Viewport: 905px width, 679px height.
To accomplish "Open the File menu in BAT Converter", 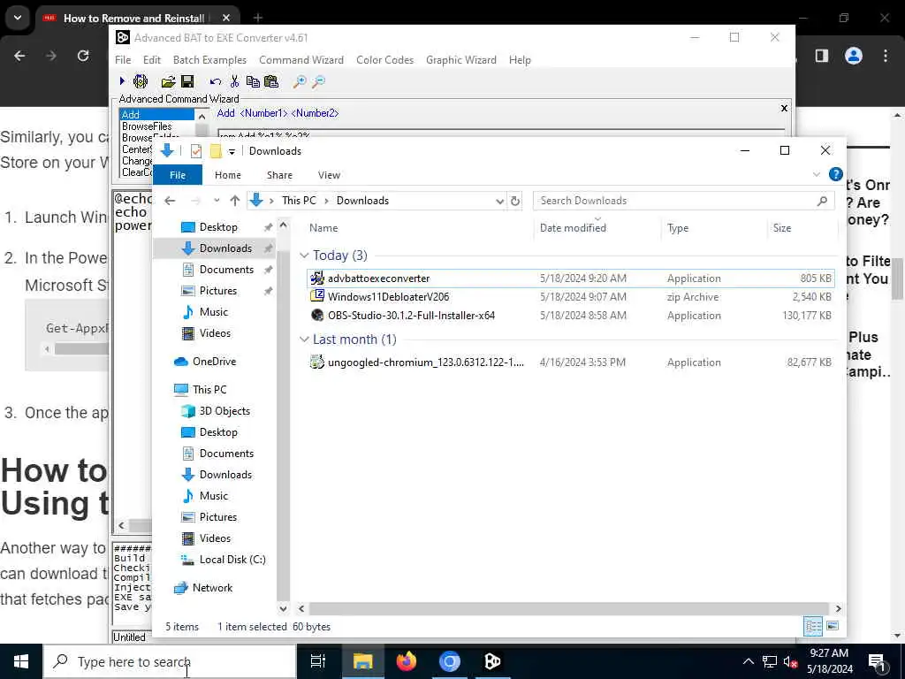I will click(x=123, y=60).
